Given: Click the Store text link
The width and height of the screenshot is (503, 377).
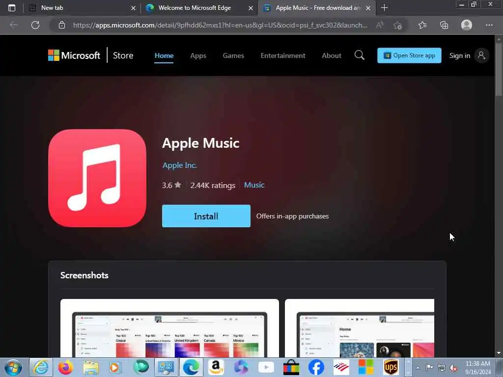Looking at the screenshot, I should pyautogui.click(x=123, y=55).
